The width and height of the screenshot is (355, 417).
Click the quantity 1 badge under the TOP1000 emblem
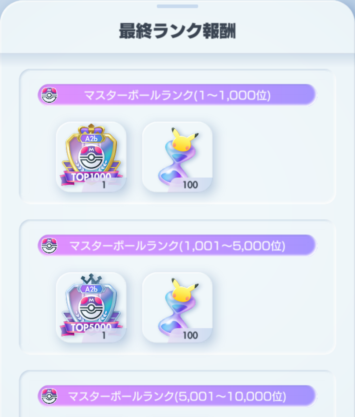pyautogui.click(x=104, y=185)
